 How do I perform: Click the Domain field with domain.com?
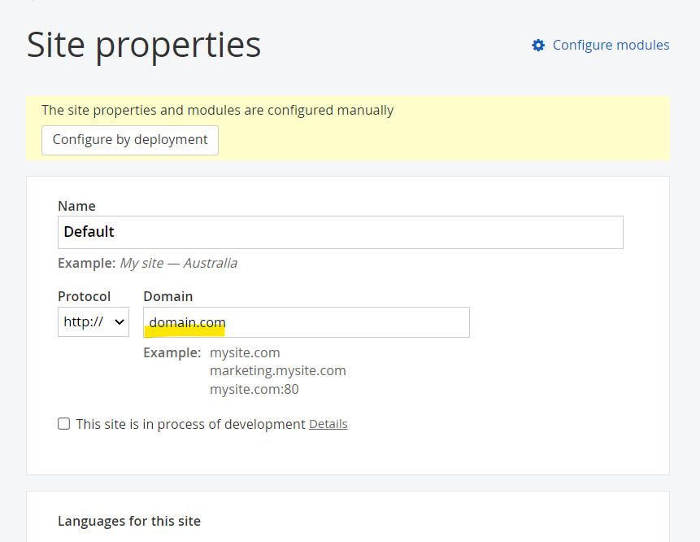pos(307,322)
